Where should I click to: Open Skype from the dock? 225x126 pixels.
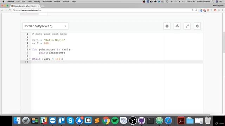[x=70, y=120]
